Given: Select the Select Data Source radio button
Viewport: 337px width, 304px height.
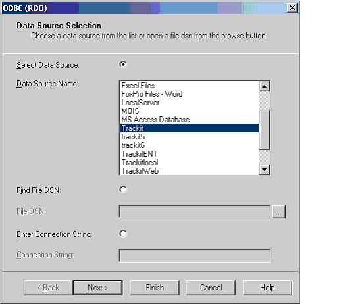Looking at the screenshot, I should [x=123, y=64].
